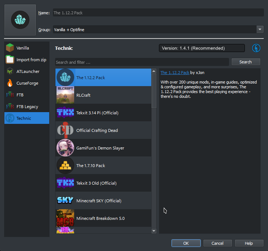Click the Vanilla grass block icon
Viewport: 268px width, 251px height.
tap(10, 48)
